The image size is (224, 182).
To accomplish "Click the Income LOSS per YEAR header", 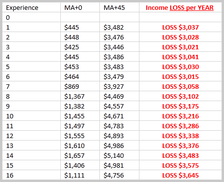I will (180, 7).
